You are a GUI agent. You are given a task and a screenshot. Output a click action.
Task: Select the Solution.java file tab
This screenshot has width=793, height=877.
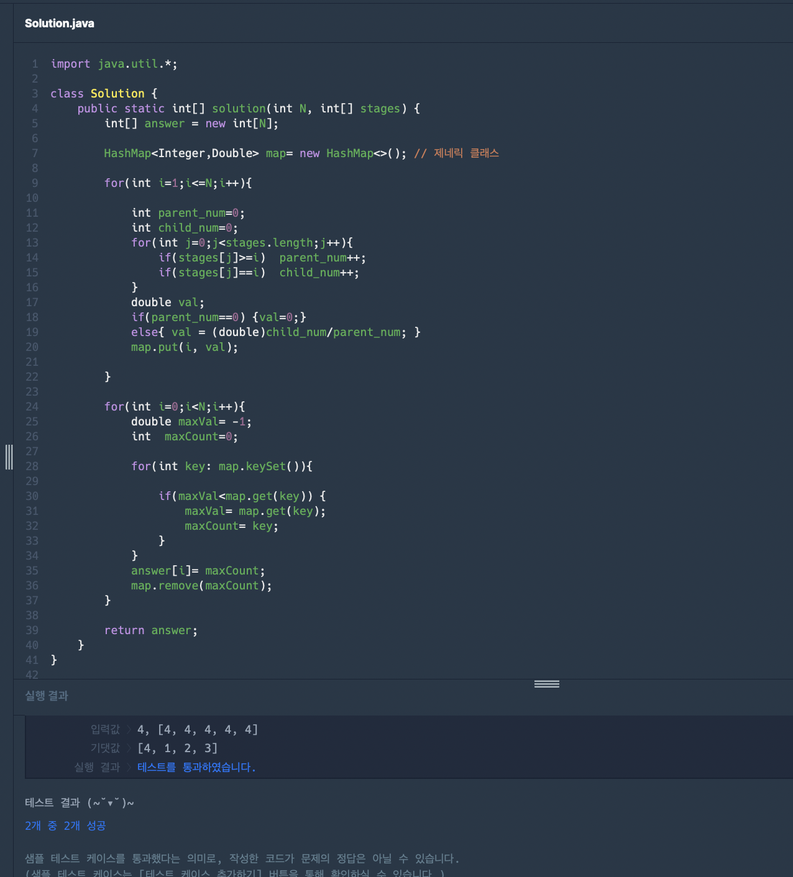point(60,24)
